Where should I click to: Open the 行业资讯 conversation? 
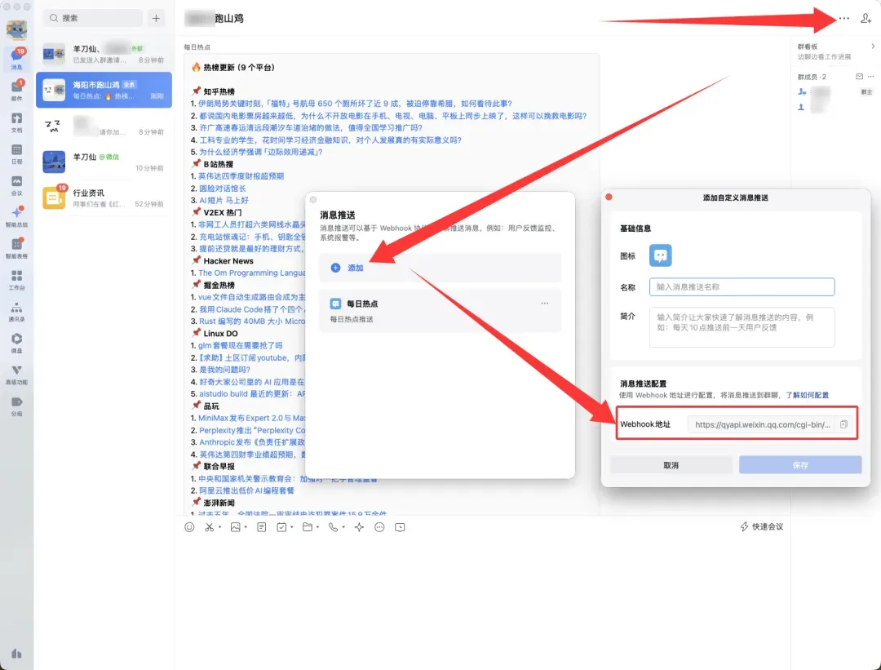click(x=104, y=197)
